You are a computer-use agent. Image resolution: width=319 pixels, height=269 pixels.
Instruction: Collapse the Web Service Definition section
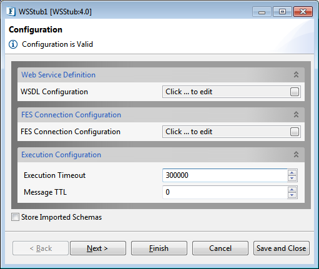(x=296, y=74)
